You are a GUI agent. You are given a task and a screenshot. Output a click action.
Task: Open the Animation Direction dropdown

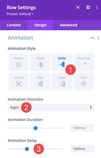click(51, 107)
